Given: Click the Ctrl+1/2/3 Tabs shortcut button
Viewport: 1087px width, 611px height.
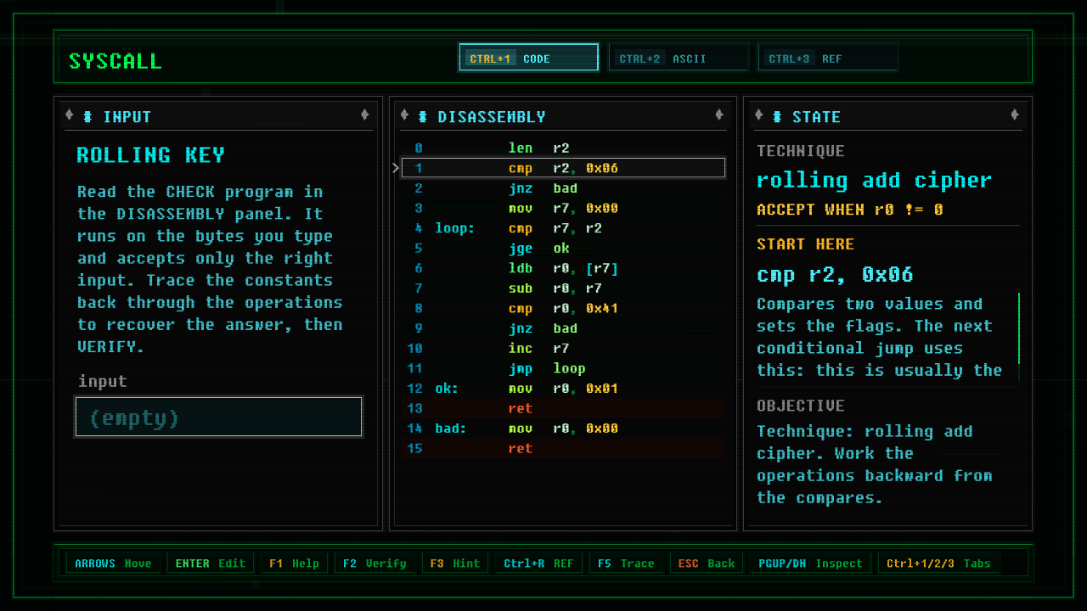Looking at the screenshot, I should click(938, 563).
